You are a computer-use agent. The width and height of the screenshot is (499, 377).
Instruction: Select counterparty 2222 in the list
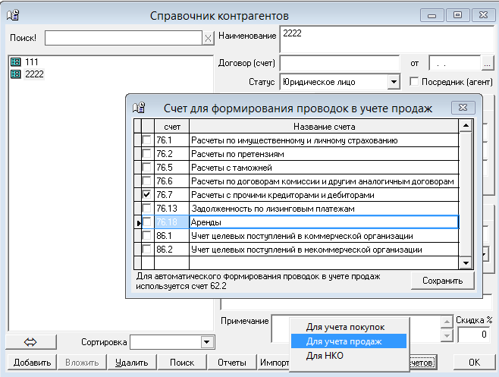click(34, 74)
